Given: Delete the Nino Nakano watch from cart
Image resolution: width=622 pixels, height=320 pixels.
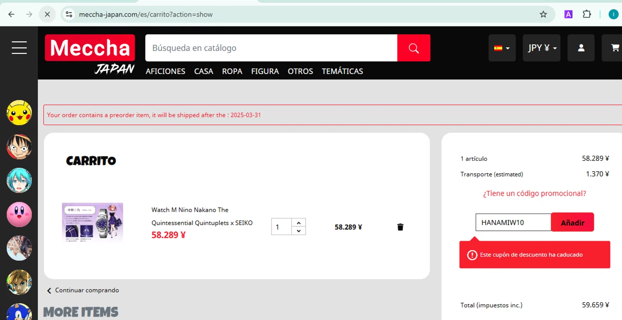Looking at the screenshot, I should coord(400,227).
